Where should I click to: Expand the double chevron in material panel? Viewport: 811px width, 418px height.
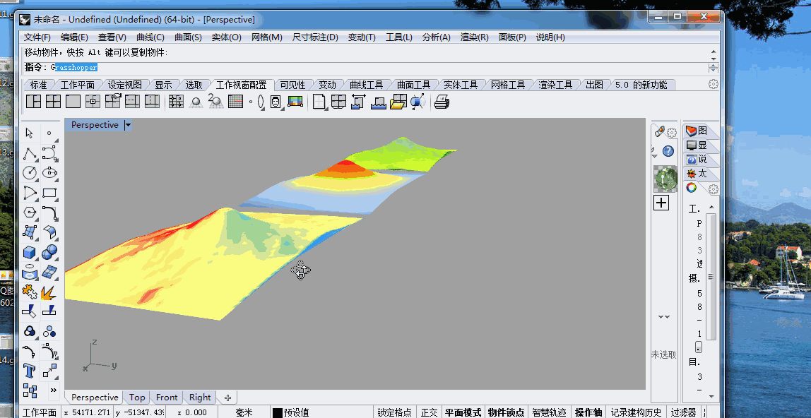pos(663,317)
